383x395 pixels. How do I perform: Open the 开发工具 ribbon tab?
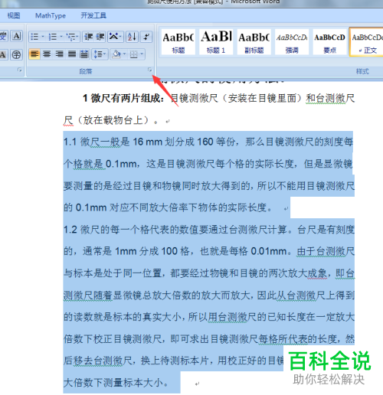click(x=93, y=15)
